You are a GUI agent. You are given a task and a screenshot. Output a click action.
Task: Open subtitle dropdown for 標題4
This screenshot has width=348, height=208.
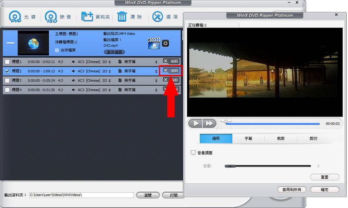[x=156, y=90]
